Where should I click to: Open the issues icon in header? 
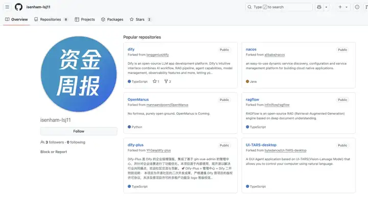point(357,7)
